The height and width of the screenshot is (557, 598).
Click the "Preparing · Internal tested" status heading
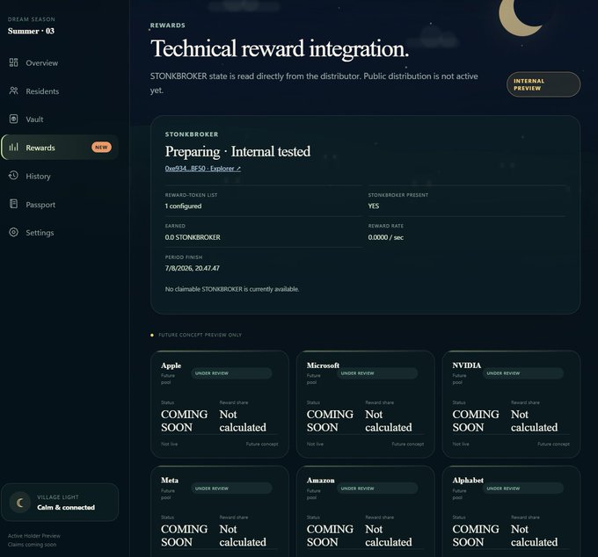(x=237, y=152)
